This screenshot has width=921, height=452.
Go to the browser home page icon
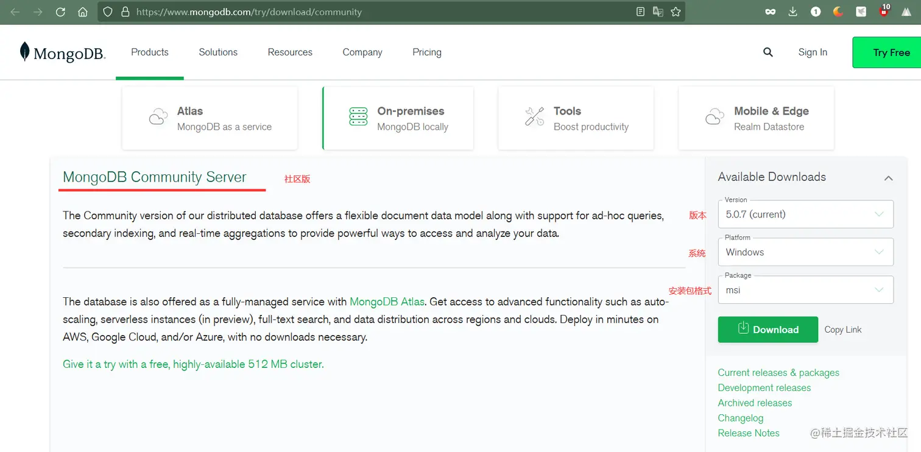coord(83,12)
